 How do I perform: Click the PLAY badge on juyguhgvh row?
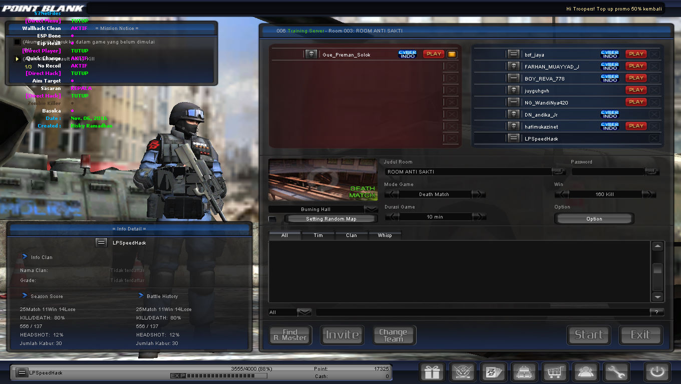click(636, 90)
